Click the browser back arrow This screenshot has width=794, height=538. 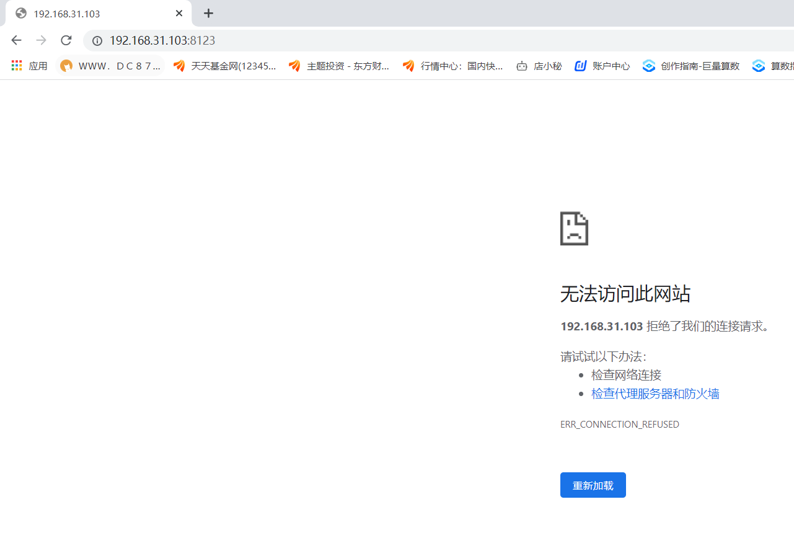17,40
